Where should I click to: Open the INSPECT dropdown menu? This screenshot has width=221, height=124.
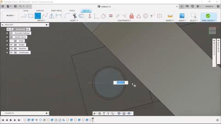pyautogui.click(x=170, y=21)
